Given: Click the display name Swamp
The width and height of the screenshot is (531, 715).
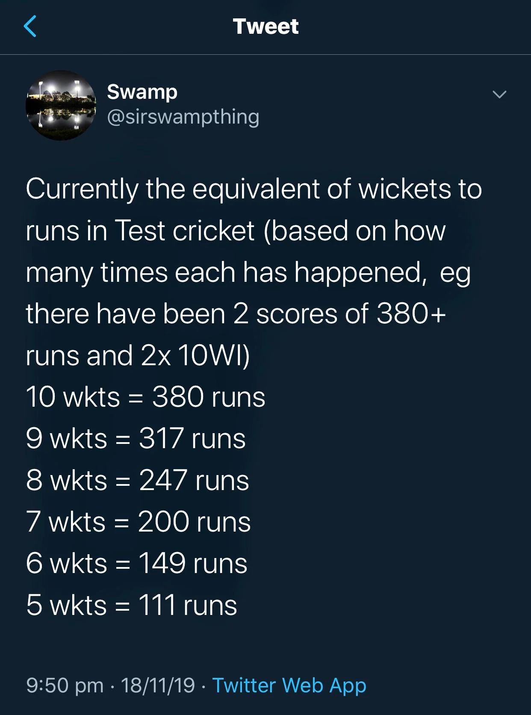Looking at the screenshot, I should (141, 92).
